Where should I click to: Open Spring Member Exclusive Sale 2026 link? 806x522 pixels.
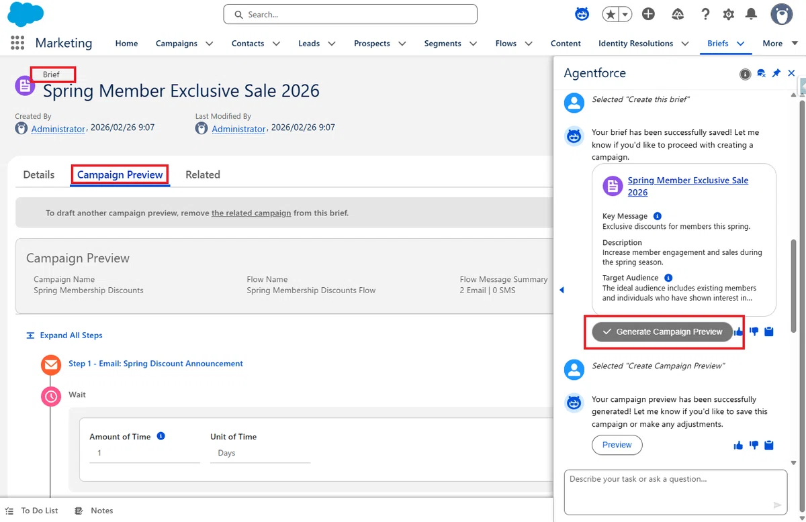pyautogui.click(x=688, y=187)
